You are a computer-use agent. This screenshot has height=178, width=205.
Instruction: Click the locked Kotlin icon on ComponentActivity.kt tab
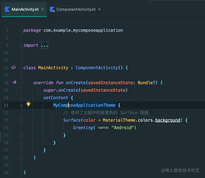pyautogui.click(x=52, y=9)
